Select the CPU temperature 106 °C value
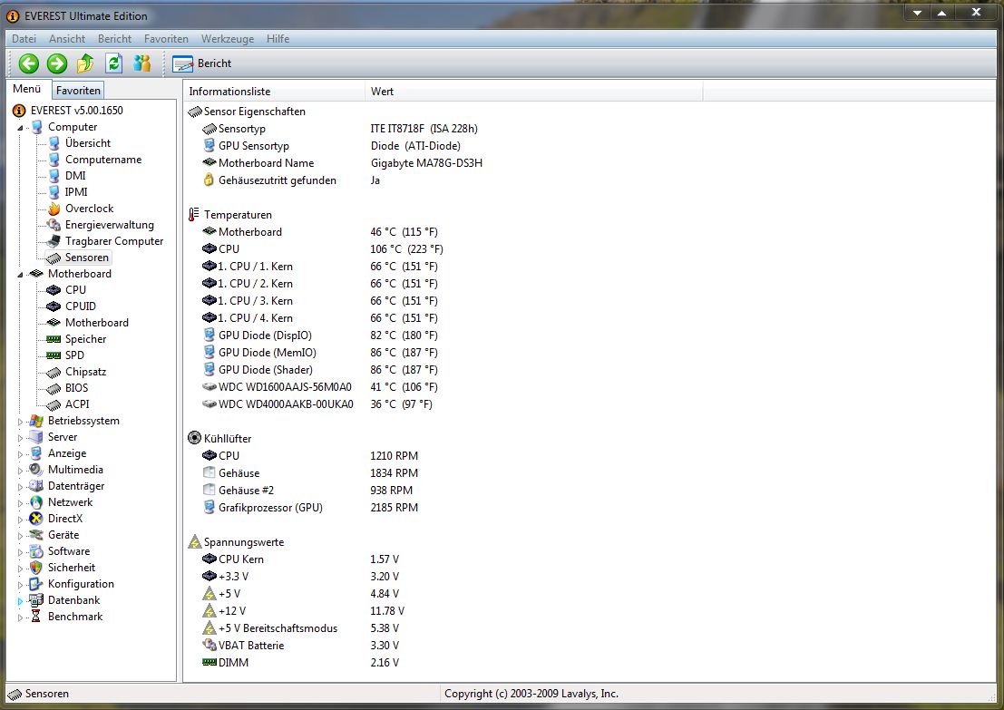The image size is (1004, 710). coord(406,249)
